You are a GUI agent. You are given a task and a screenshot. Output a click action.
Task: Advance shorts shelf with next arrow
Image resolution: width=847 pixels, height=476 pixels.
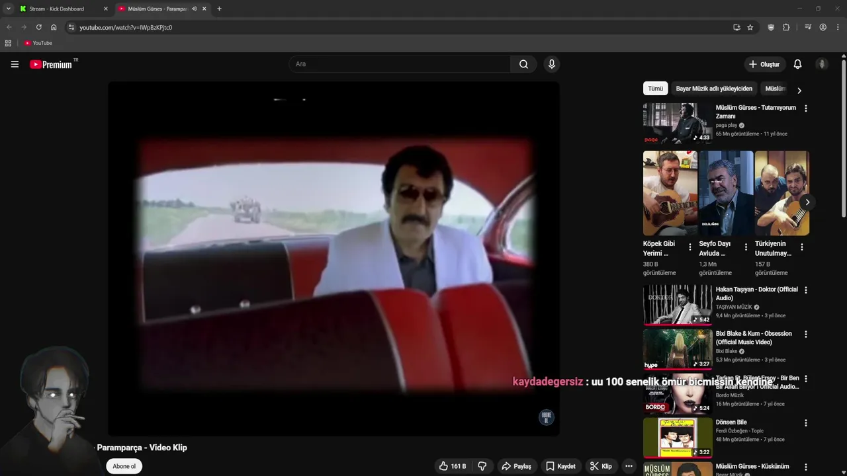coord(807,202)
